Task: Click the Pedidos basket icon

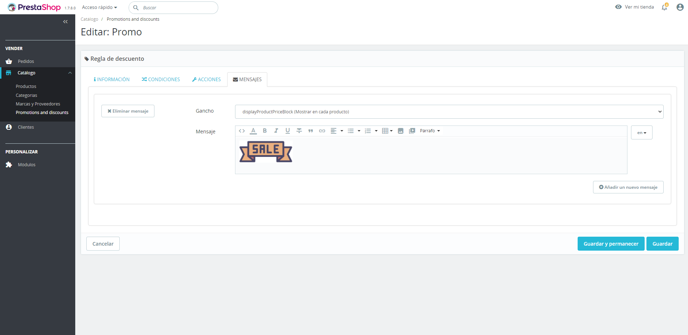Action: [9, 61]
